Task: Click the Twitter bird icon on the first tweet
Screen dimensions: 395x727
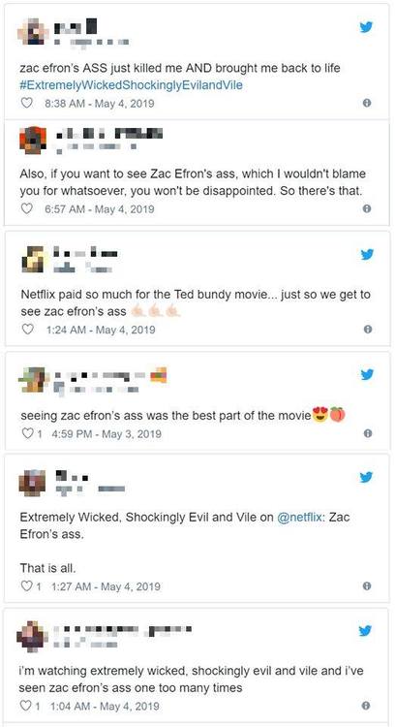Action: [x=366, y=27]
